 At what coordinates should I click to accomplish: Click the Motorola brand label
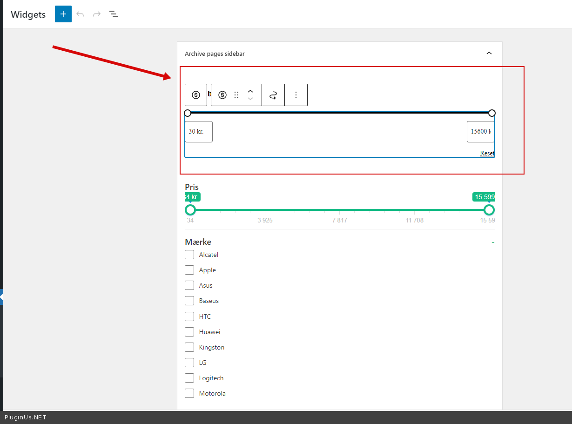(212, 393)
